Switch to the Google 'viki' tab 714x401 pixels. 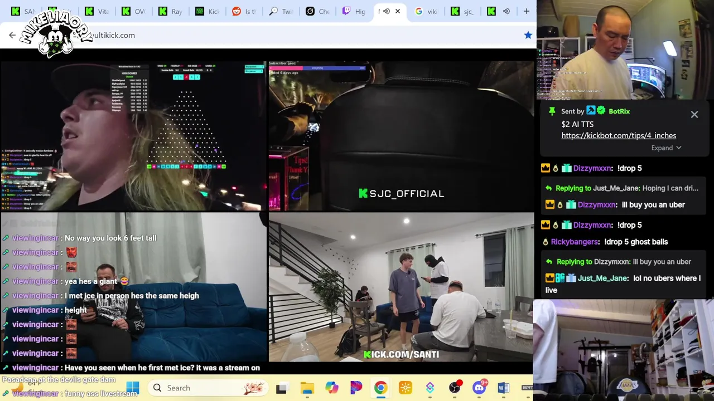pos(426,11)
